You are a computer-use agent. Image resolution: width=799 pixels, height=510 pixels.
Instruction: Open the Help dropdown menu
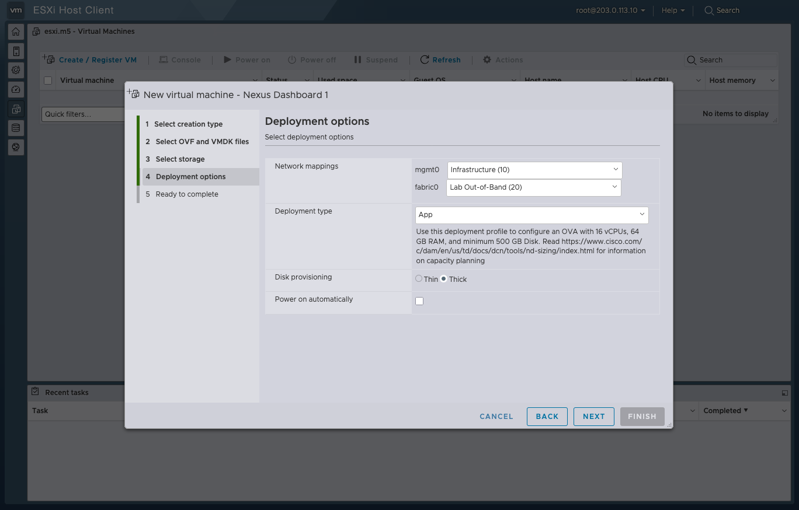click(x=673, y=11)
